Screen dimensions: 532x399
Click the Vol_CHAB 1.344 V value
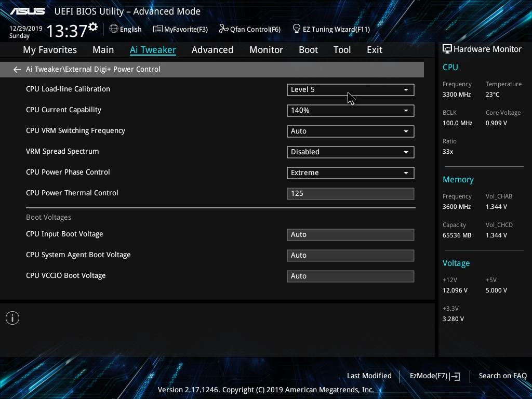[496, 206]
